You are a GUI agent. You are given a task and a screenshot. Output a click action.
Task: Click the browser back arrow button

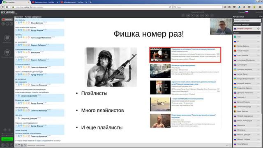click(3, 7)
